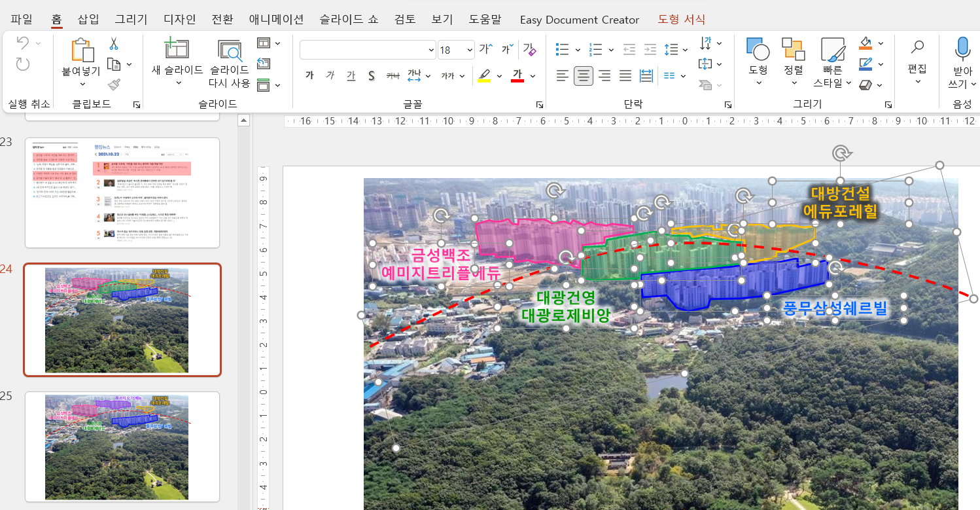Apply orange shape fill color
This screenshot has height=510, width=980.
866,43
